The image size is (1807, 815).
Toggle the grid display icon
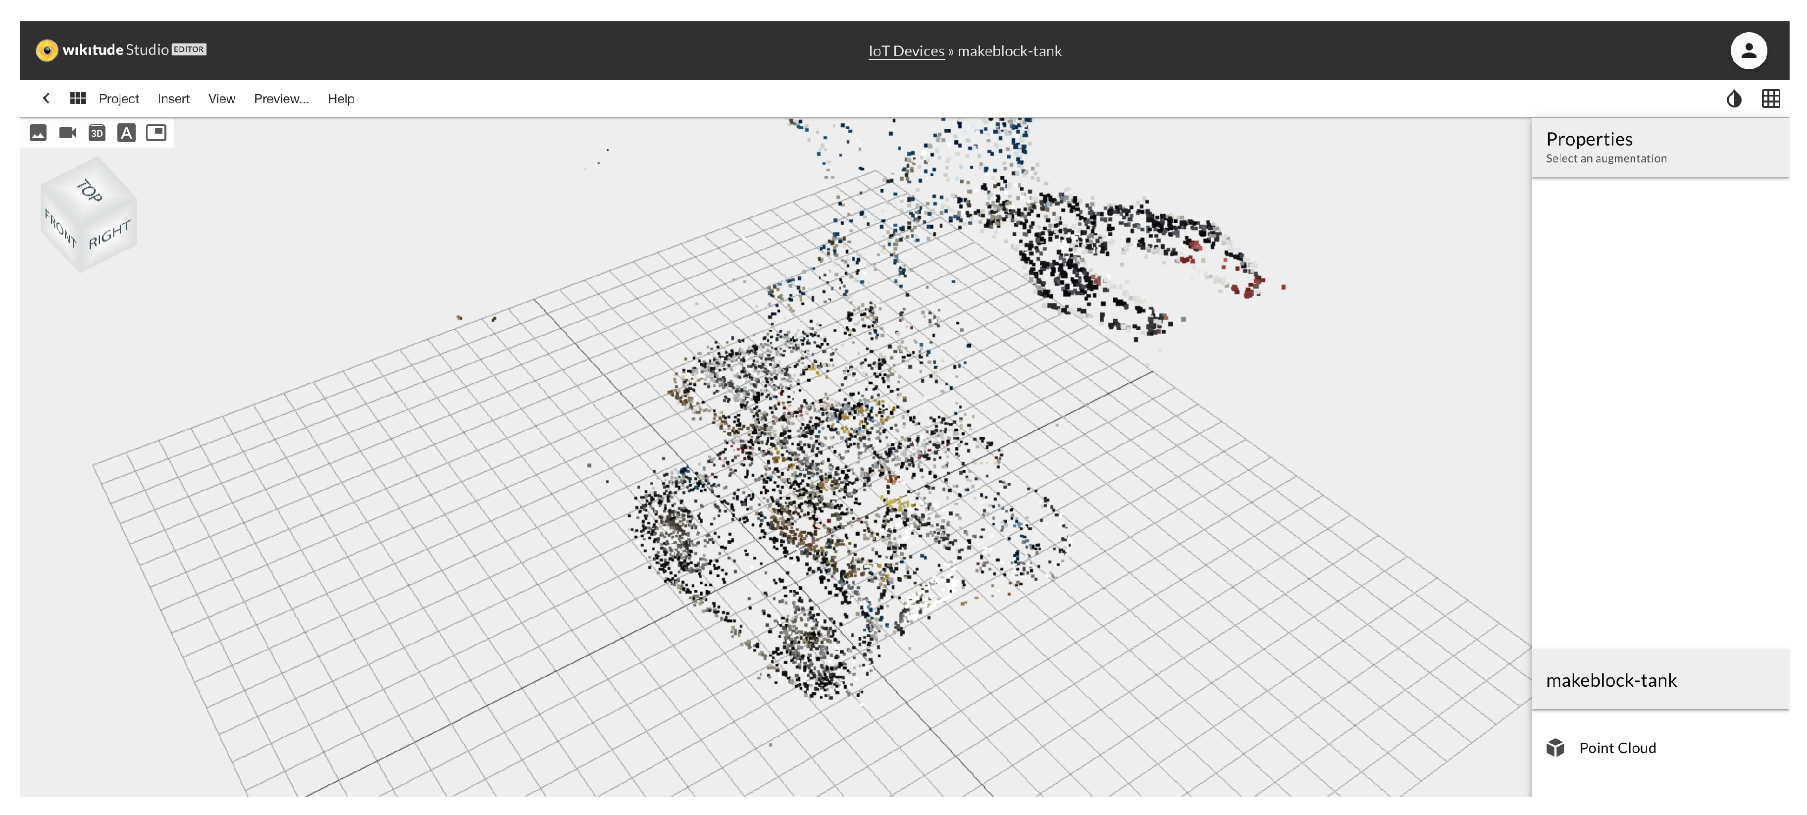tap(1770, 99)
